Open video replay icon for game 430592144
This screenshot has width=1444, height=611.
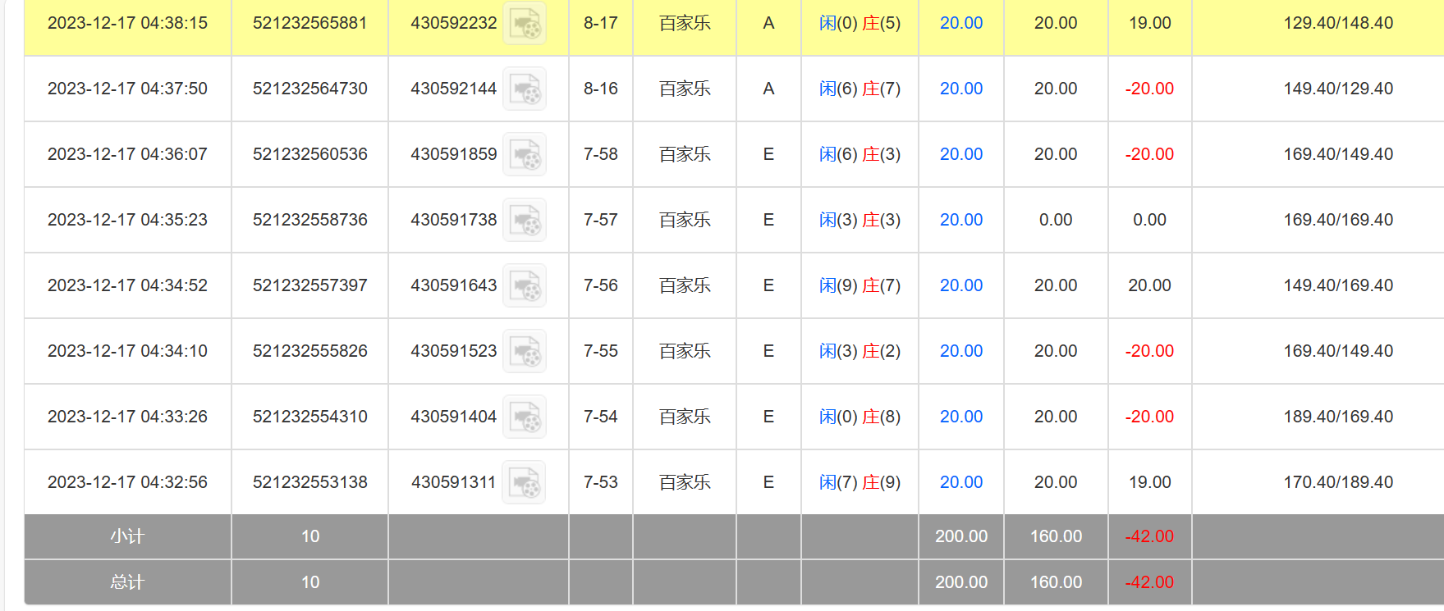coord(524,89)
